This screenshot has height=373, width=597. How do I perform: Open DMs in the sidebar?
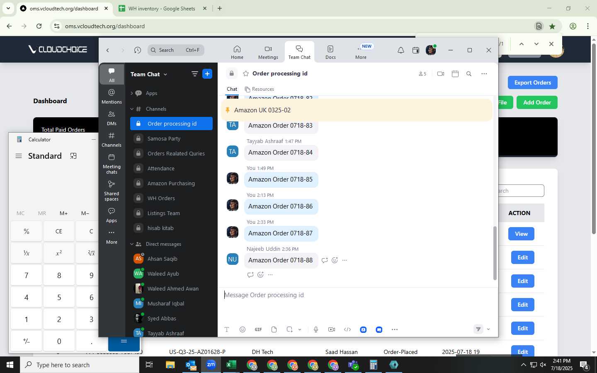[112, 118]
